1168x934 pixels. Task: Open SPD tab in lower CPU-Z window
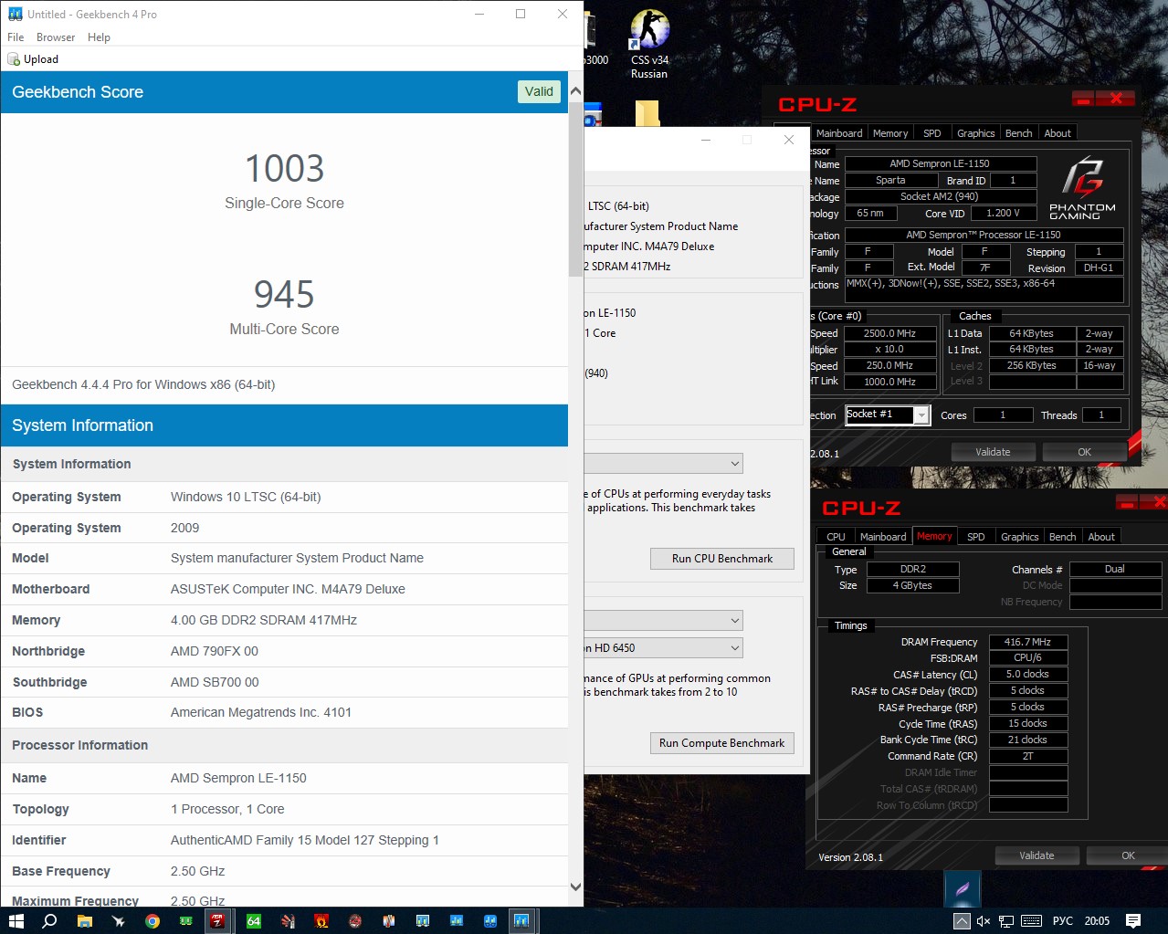[x=976, y=537]
